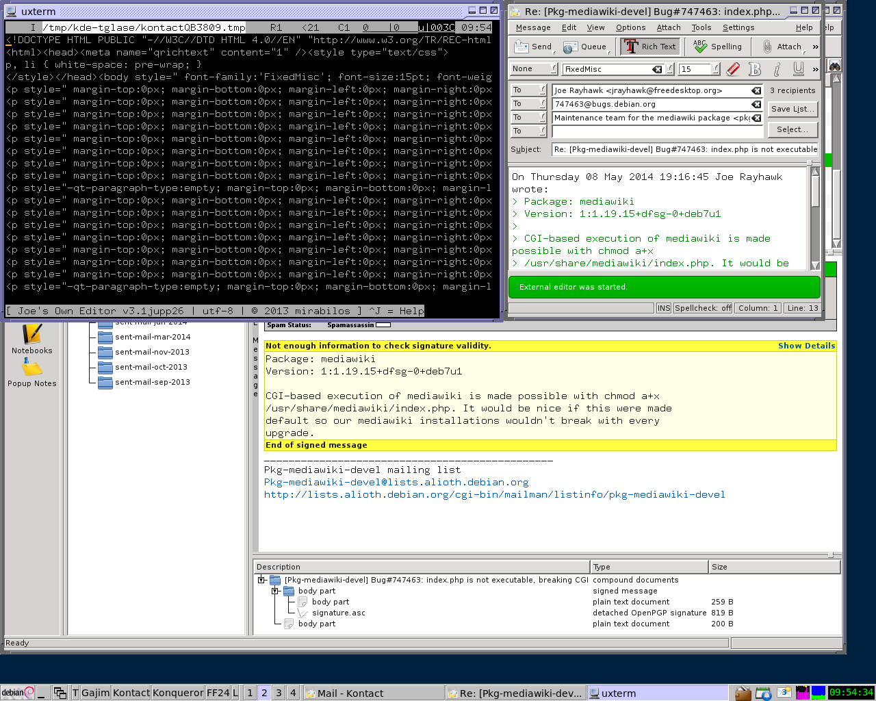Open the composer Help menu
The width and height of the screenshot is (876, 701).
804,27
